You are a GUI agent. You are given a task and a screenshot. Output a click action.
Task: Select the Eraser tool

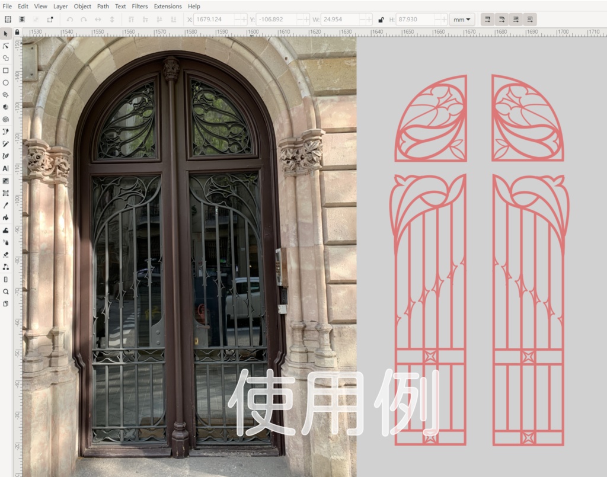5,255
